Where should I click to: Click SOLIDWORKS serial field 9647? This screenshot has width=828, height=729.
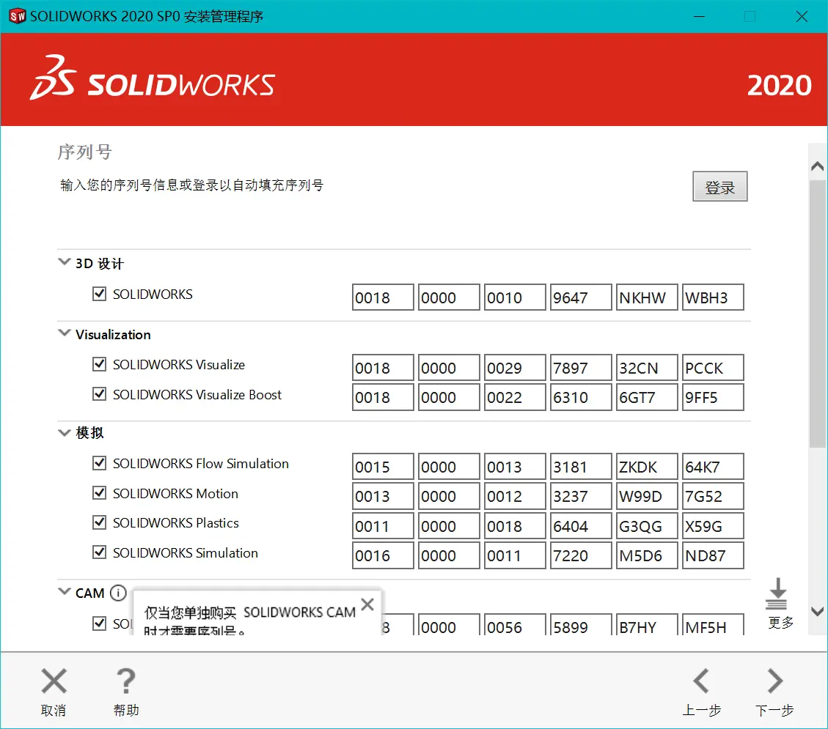[581, 297]
